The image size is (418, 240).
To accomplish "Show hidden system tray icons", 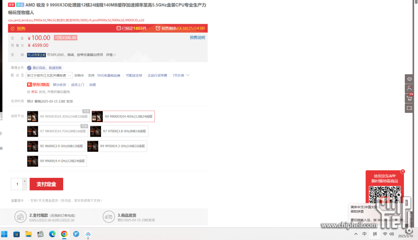I will point(356,234).
